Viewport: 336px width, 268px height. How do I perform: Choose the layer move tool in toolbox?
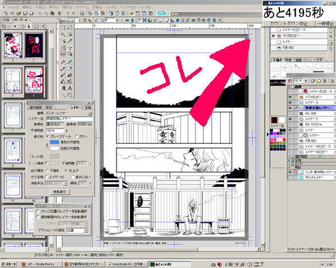[69, 47]
